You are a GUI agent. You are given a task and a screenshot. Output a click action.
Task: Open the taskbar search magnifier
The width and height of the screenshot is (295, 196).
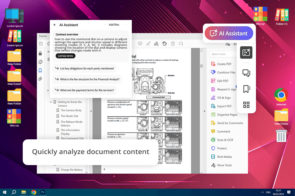pyautogui.click(x=14, y=192)
